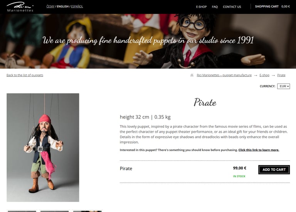Select the third thumbnail below the photo

(x=87, y=211)
